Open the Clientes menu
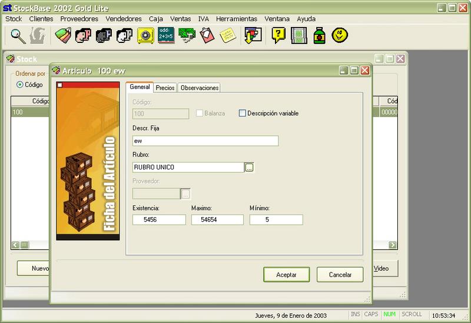471x323 pixels. click(41, 19)
